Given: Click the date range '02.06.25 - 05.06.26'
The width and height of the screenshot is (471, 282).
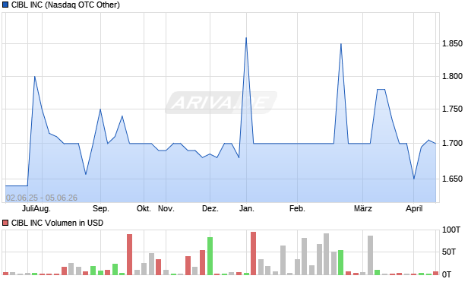Looking at the screenshot, I should click(x=42, y=198).
